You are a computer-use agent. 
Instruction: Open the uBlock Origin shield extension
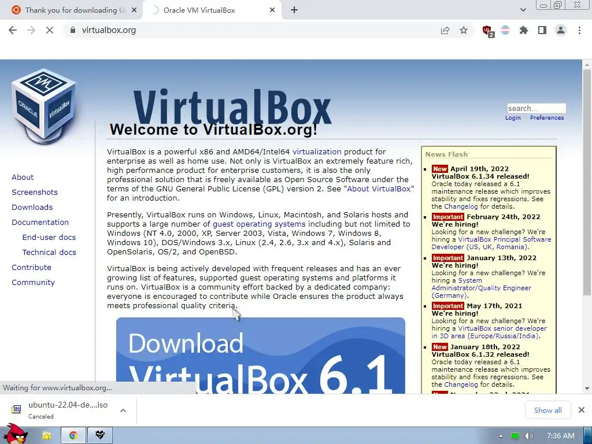(x=488, y=31)
